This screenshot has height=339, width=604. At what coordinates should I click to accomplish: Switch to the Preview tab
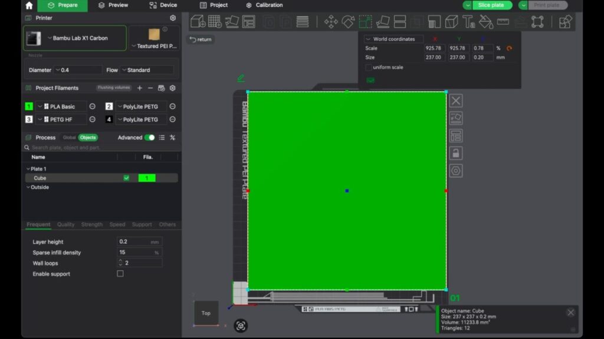click(113, 5)
